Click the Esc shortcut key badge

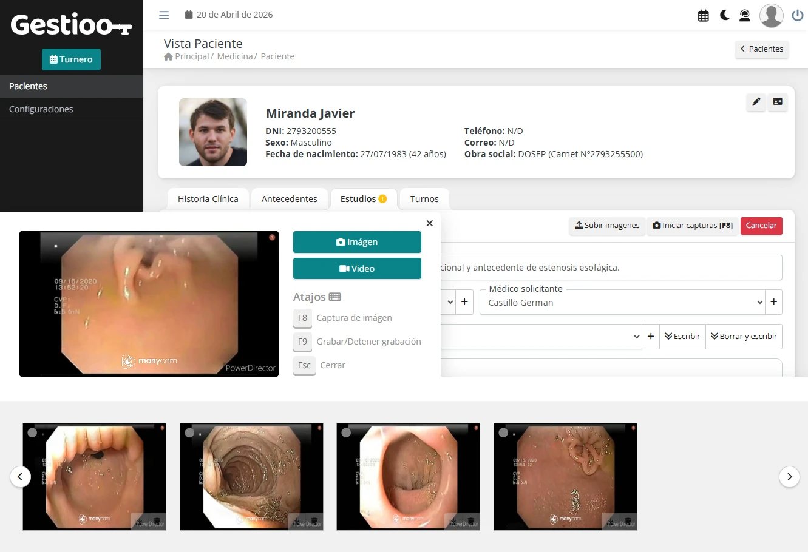coord(304,365)
